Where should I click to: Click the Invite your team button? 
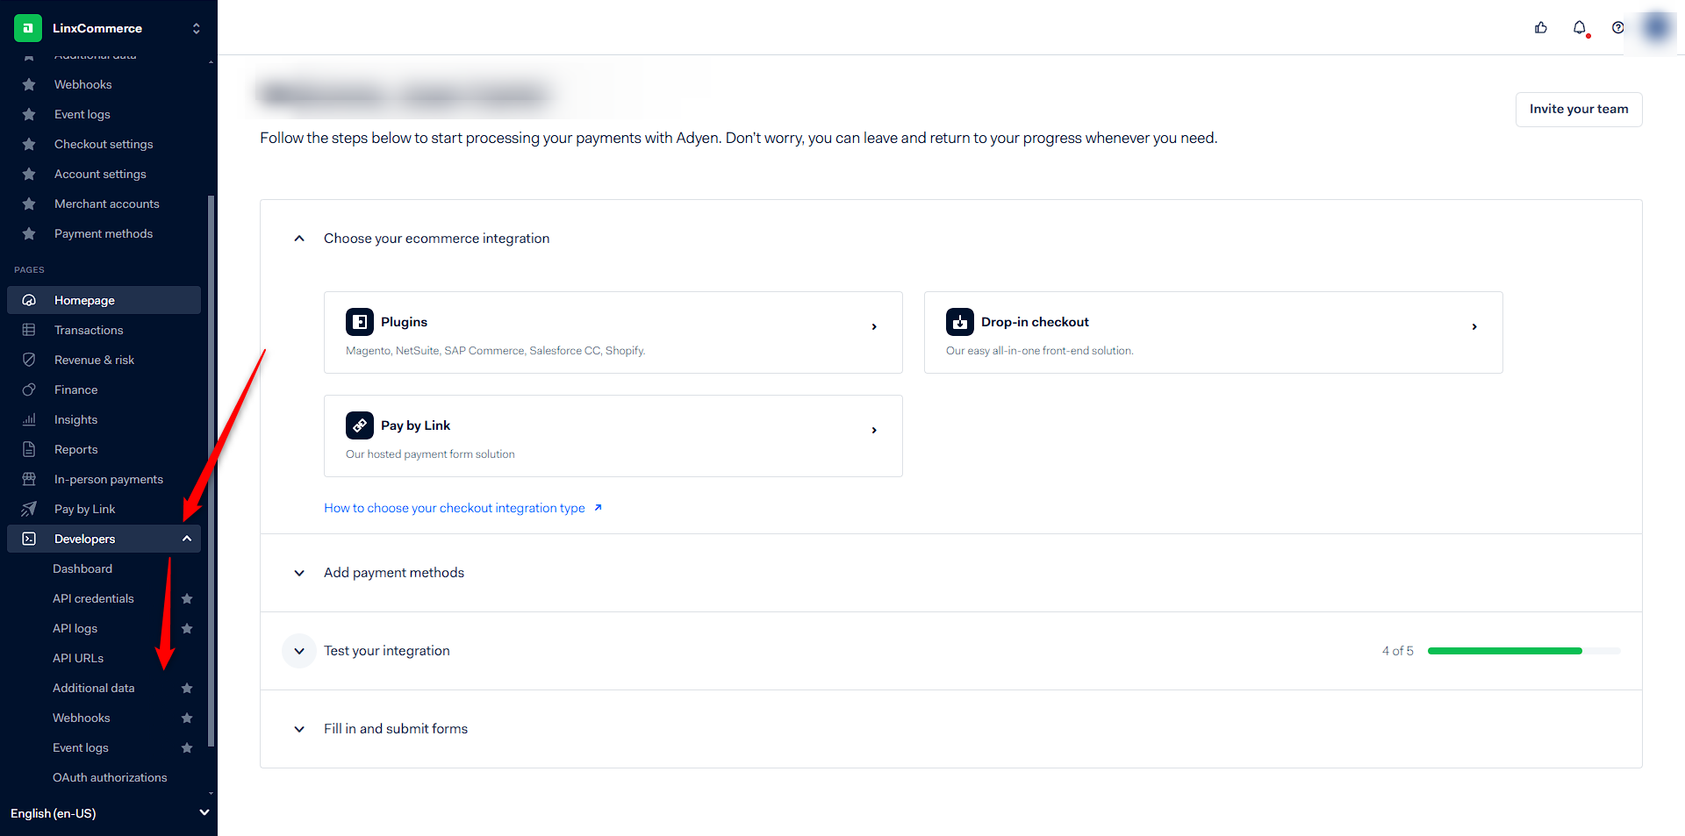pyautogui.click(x=1578, y=109)
